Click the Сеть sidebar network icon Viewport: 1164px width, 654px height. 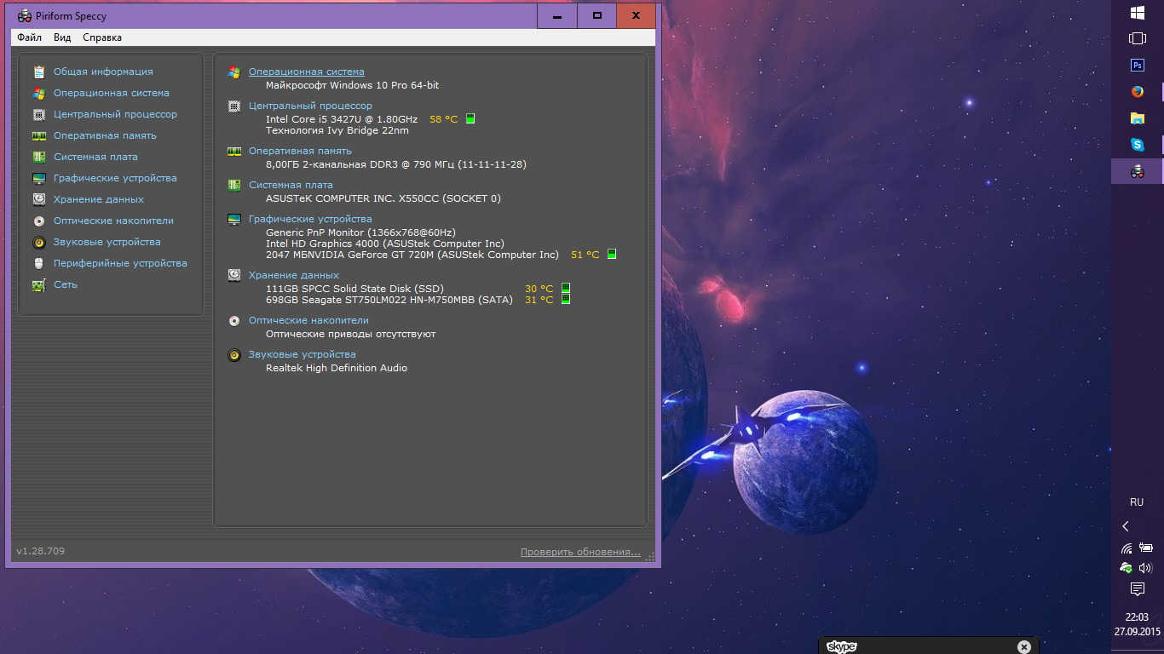point(38,284)
